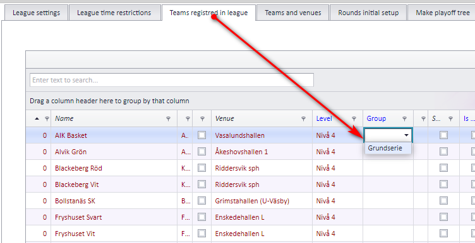Click Riddersvik sph venue for Blackeberg Röd
Viewport: 475px width, 243px height.
tap(262, 168)
